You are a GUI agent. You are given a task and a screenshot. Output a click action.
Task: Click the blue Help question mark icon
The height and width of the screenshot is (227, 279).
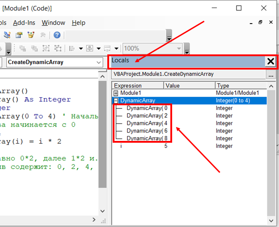[57, 35]
